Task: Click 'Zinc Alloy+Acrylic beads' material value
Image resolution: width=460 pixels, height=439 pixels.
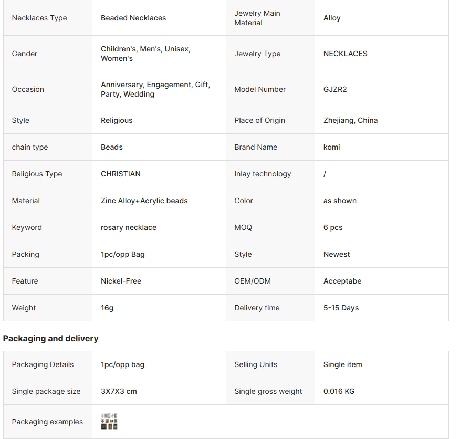Action: click(144, 201)
